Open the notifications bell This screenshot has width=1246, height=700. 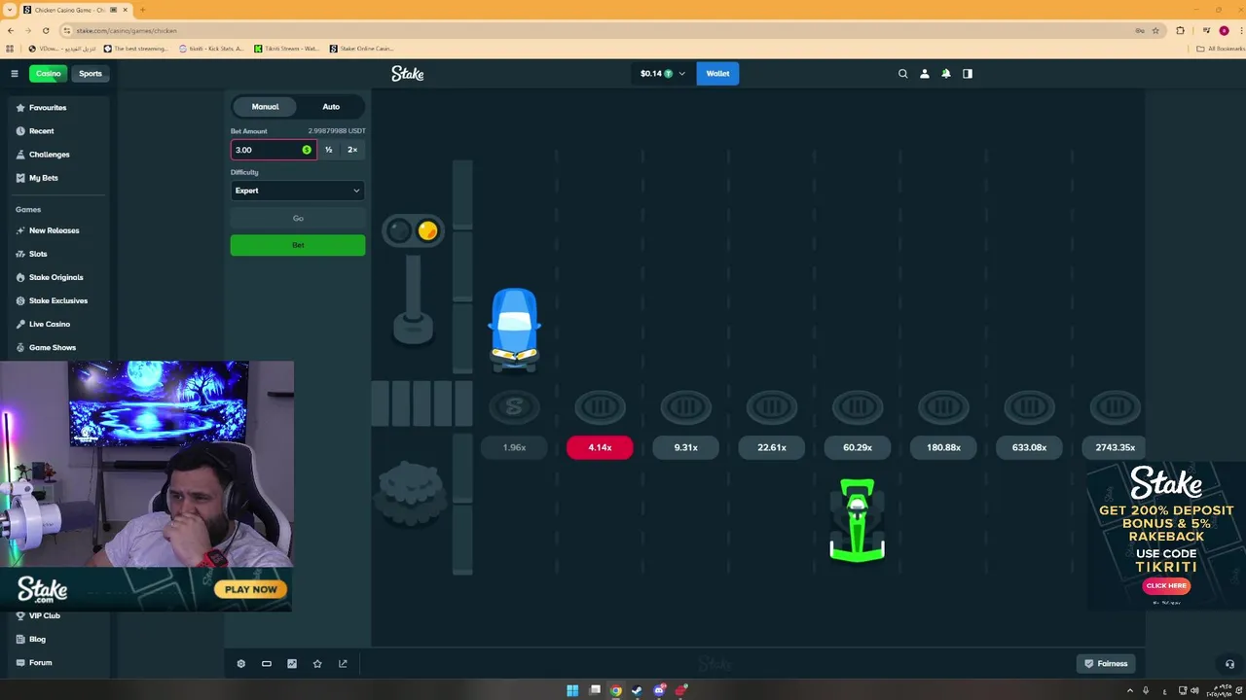click(x=946, y=74)
